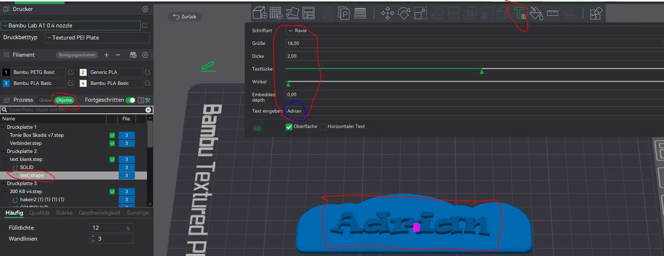Viewport: 664px width, 256px height.
Task: Select the text_shape tree item
Action: pos(32,176)
